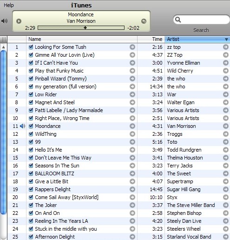
Task: Click the circular arrow icon beside Van Morrison
Action: 144,21
